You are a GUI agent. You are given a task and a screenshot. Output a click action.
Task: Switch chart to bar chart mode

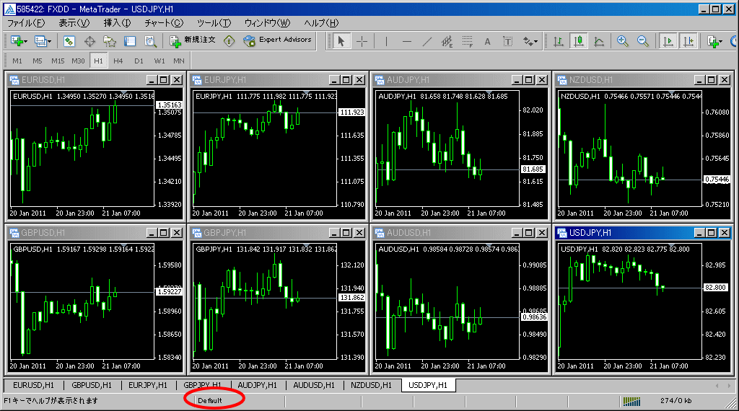[559, 41]
